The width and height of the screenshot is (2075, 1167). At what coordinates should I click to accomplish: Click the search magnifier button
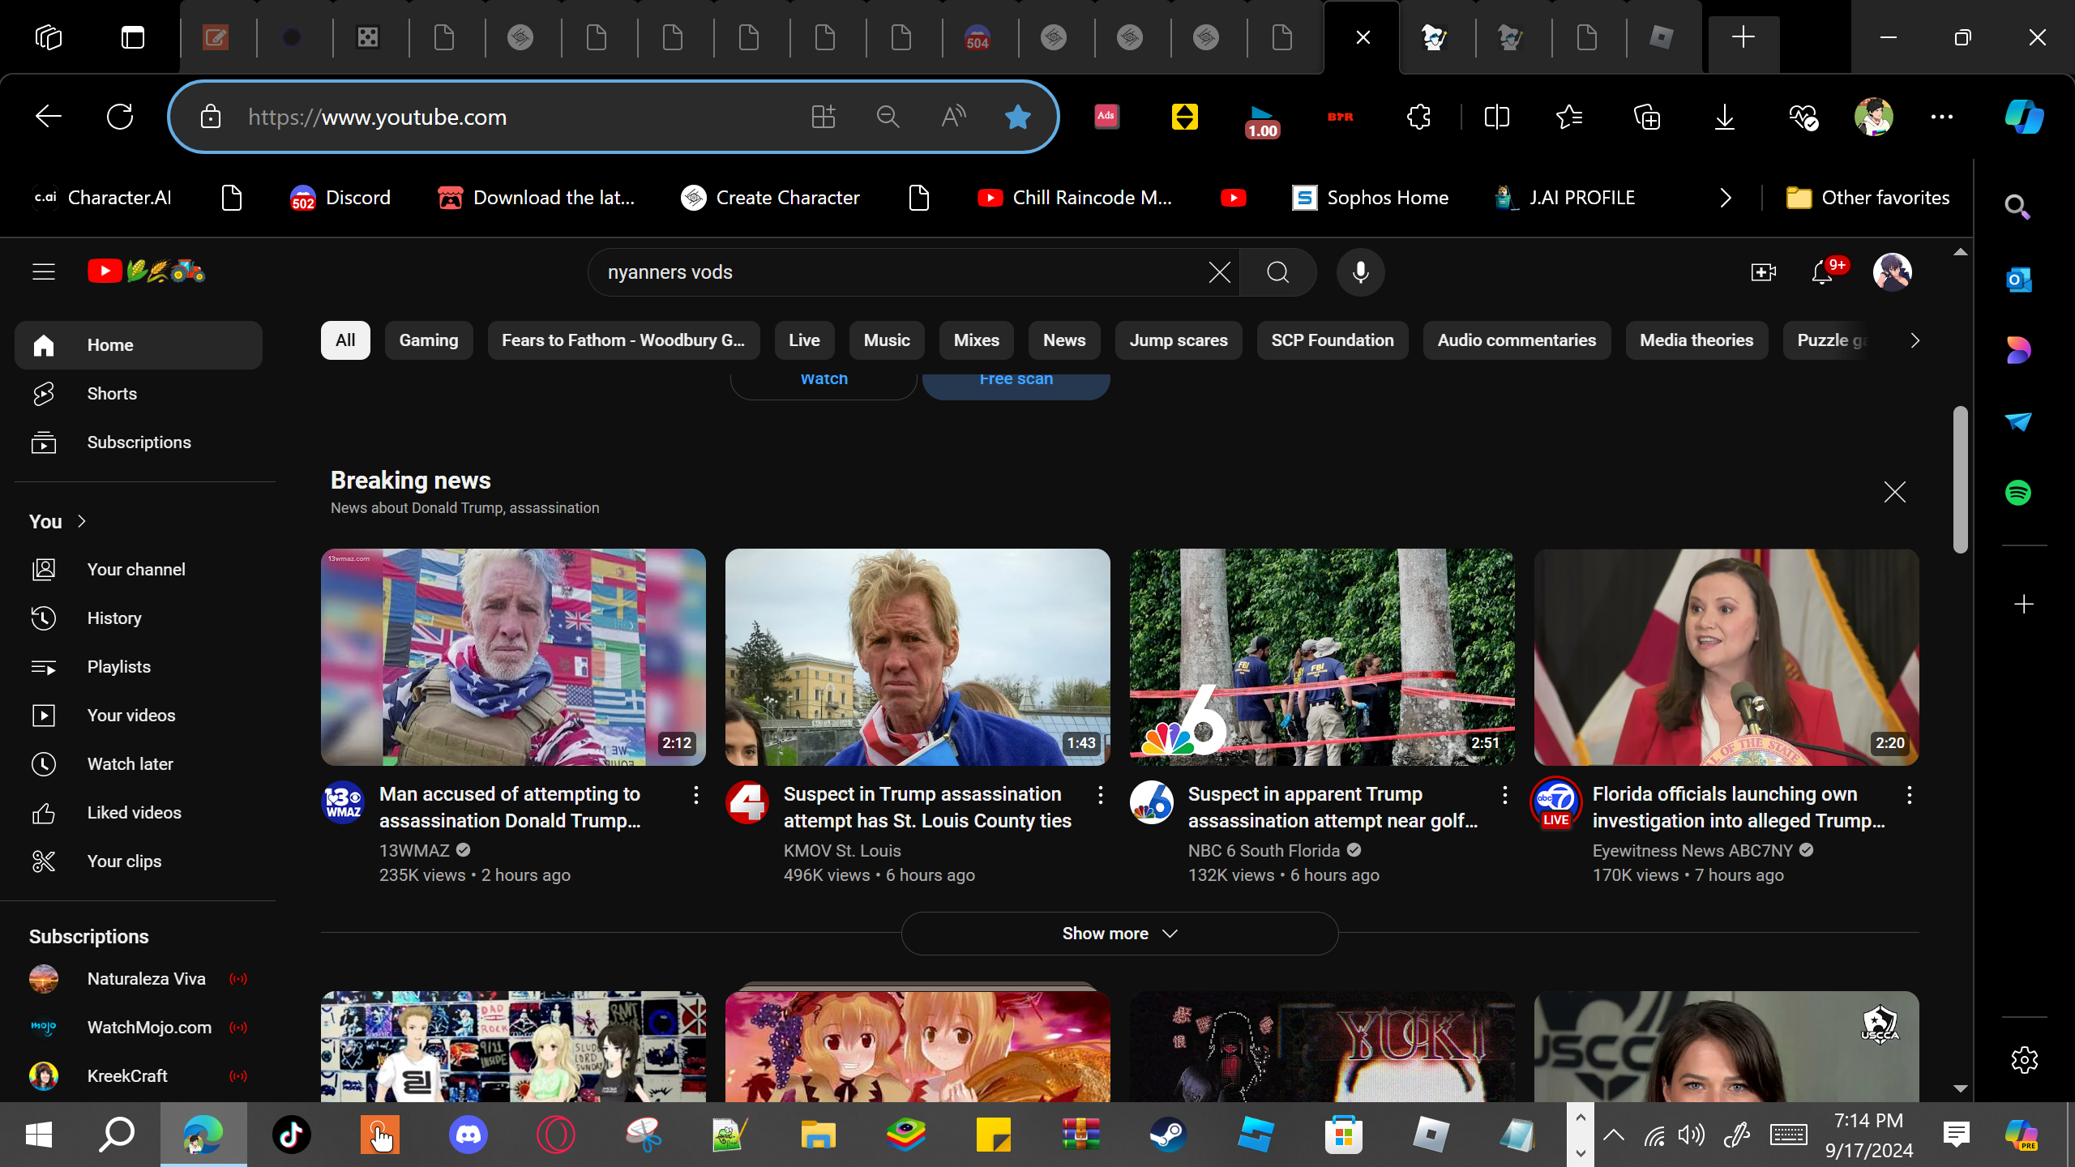[x=1277, y=272]
